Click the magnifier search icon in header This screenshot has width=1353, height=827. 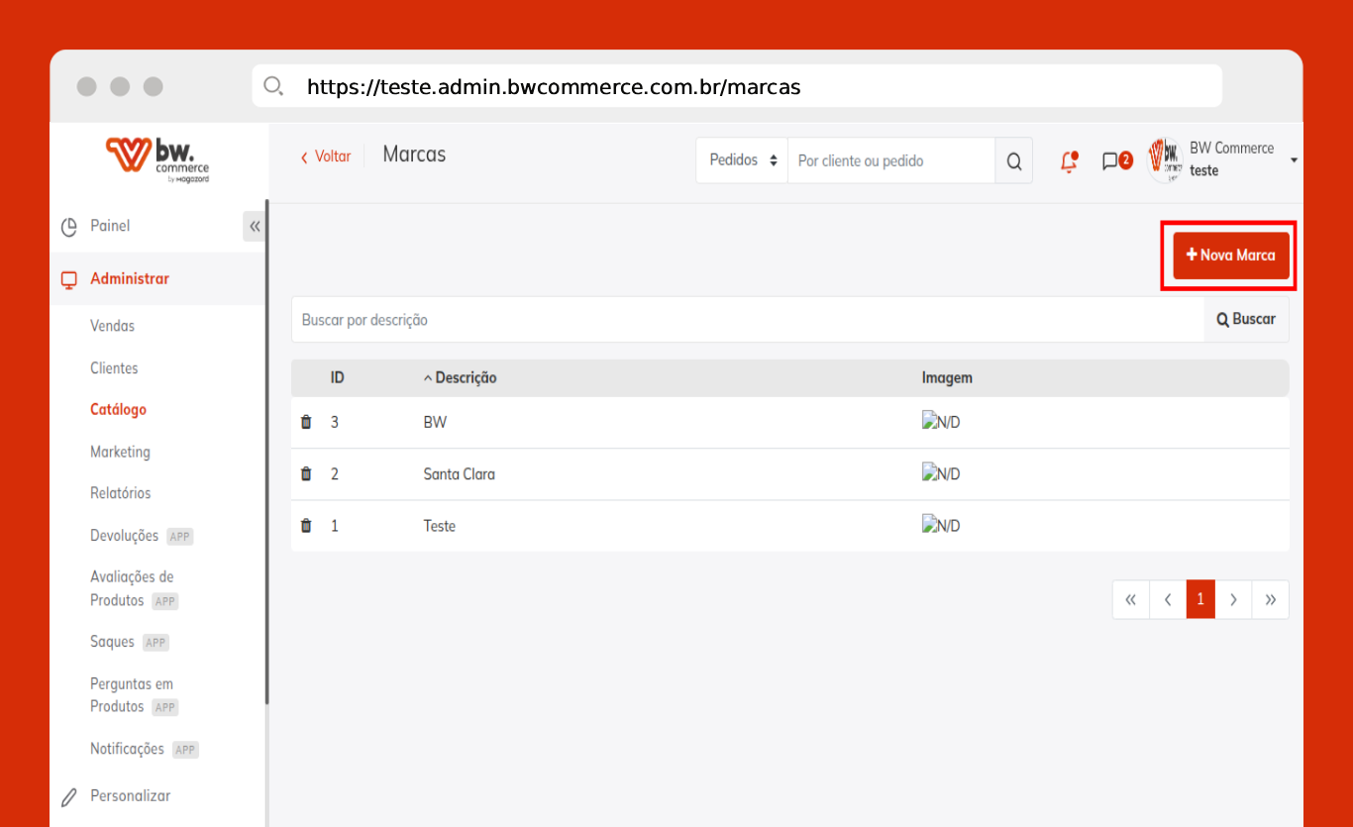pos(1013,161)
